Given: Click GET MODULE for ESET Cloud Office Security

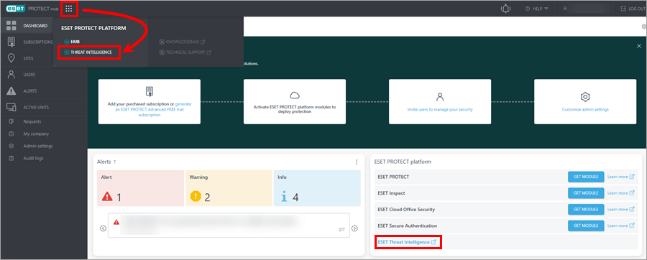Looking at the screenshot, I should [x=586, y=209].
